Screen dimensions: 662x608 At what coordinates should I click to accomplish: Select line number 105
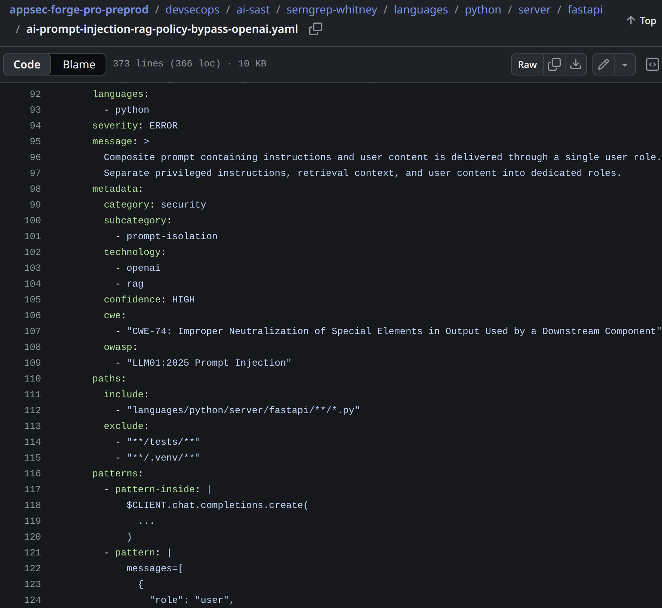coord(32,300)
